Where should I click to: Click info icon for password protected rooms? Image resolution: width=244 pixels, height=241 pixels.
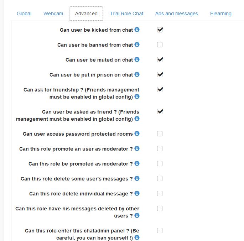137,134
